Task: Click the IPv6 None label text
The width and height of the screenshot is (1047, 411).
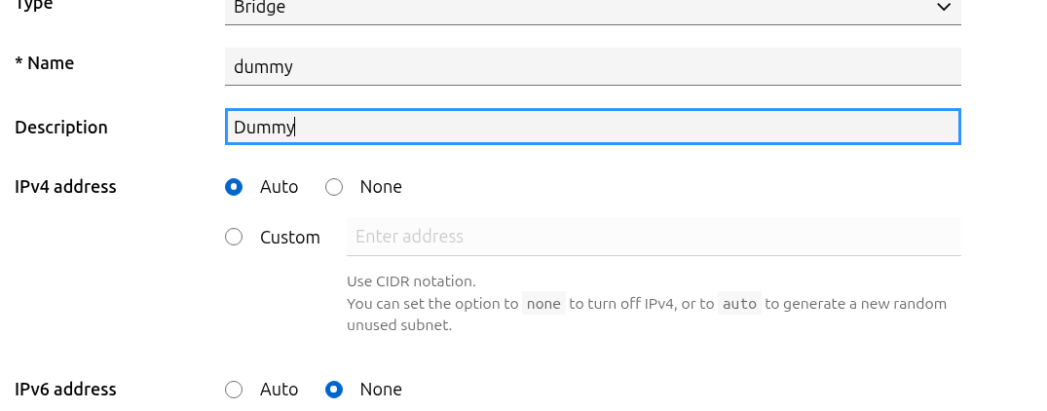Action: point(381,390)
